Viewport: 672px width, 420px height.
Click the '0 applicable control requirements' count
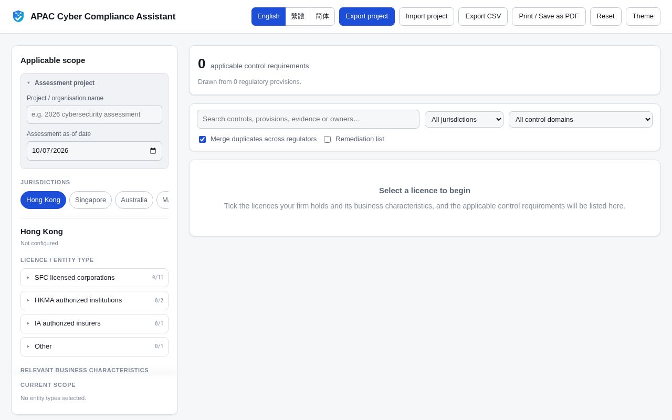pyautogui.click(x=253, y=64)
